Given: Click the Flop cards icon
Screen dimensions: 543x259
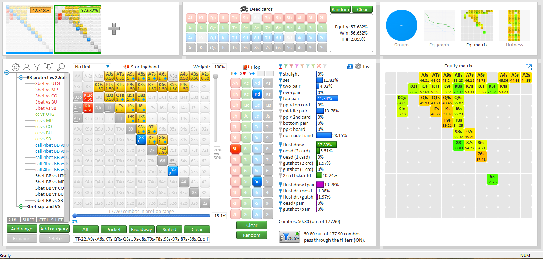Looking at the screenshot, I should 246,67.
